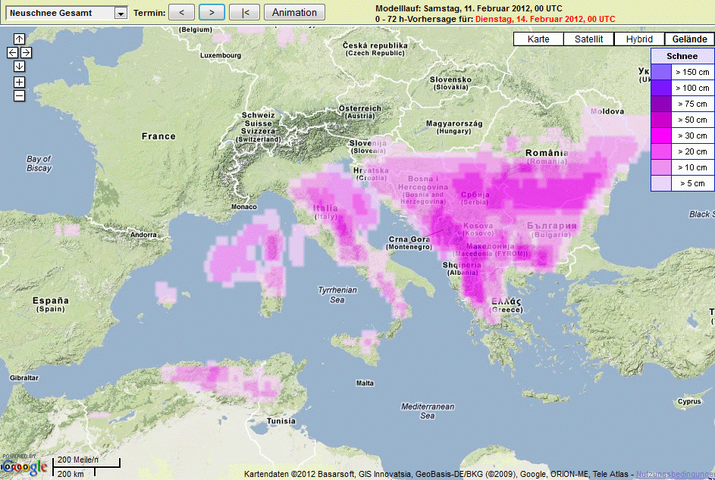Click the Malta label on the map
The image size is (715, 480).
[x=365, y=383]
